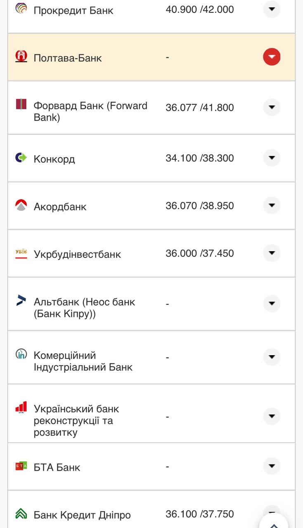Viewport: 303px width, 528px height.
Task: Click the Конкорд bank logo icon
Action: 21,157
